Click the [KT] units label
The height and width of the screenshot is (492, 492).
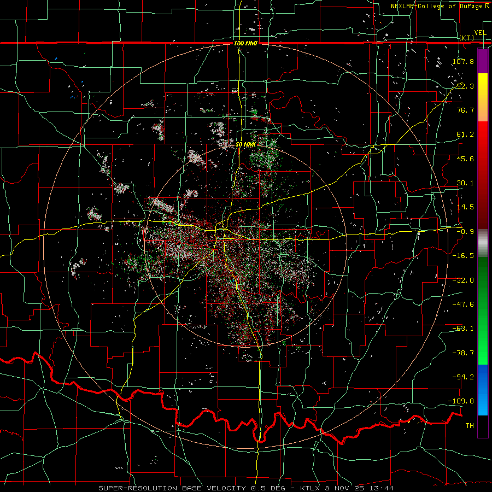pos(467,38)
